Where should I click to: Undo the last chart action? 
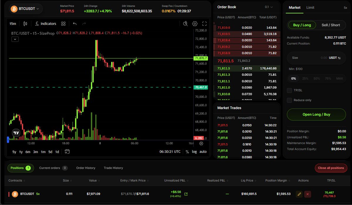point(75,24)
